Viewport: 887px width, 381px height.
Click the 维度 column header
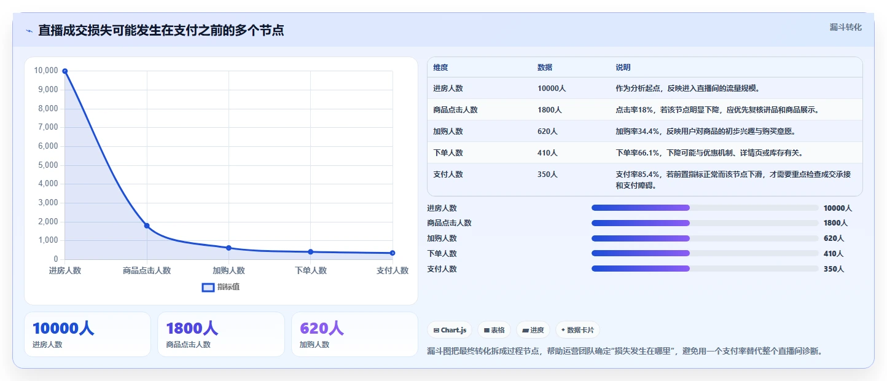440,68
